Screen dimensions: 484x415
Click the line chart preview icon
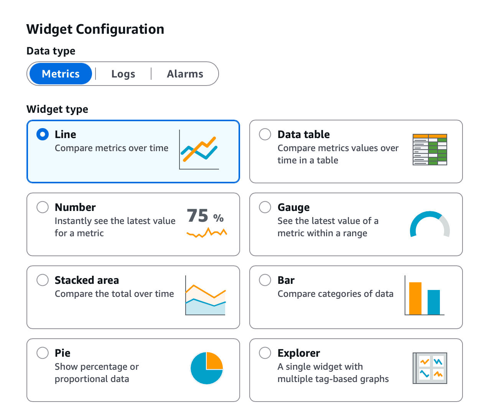point(199,150)
